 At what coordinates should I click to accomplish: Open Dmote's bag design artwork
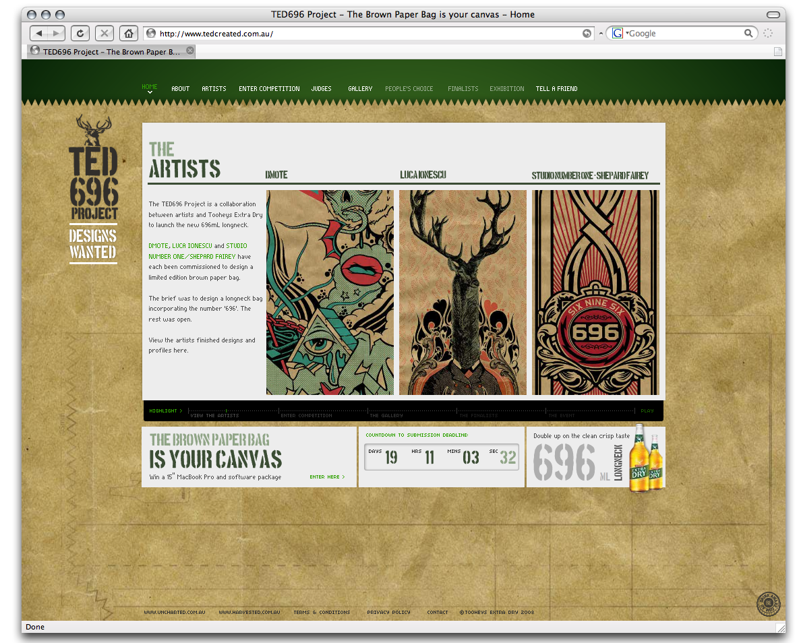[330, 293]
